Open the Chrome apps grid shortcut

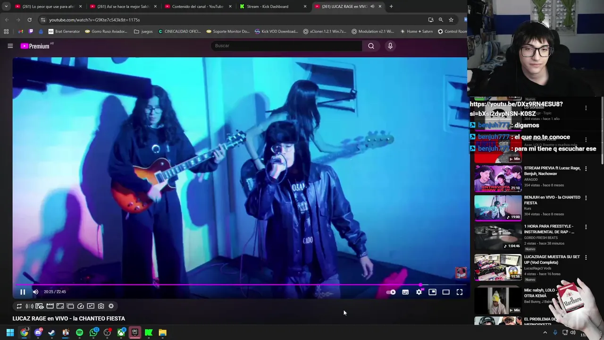[6, 32]
